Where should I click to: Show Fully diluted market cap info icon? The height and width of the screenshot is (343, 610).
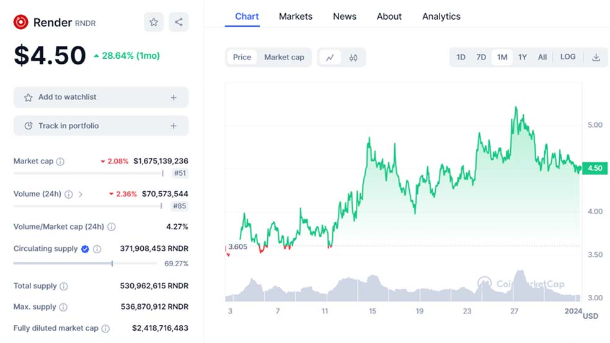(x=105, y=329)
